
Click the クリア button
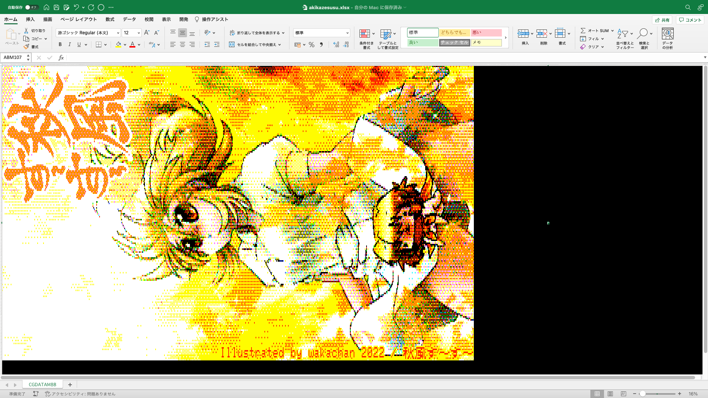click(592, 47)
